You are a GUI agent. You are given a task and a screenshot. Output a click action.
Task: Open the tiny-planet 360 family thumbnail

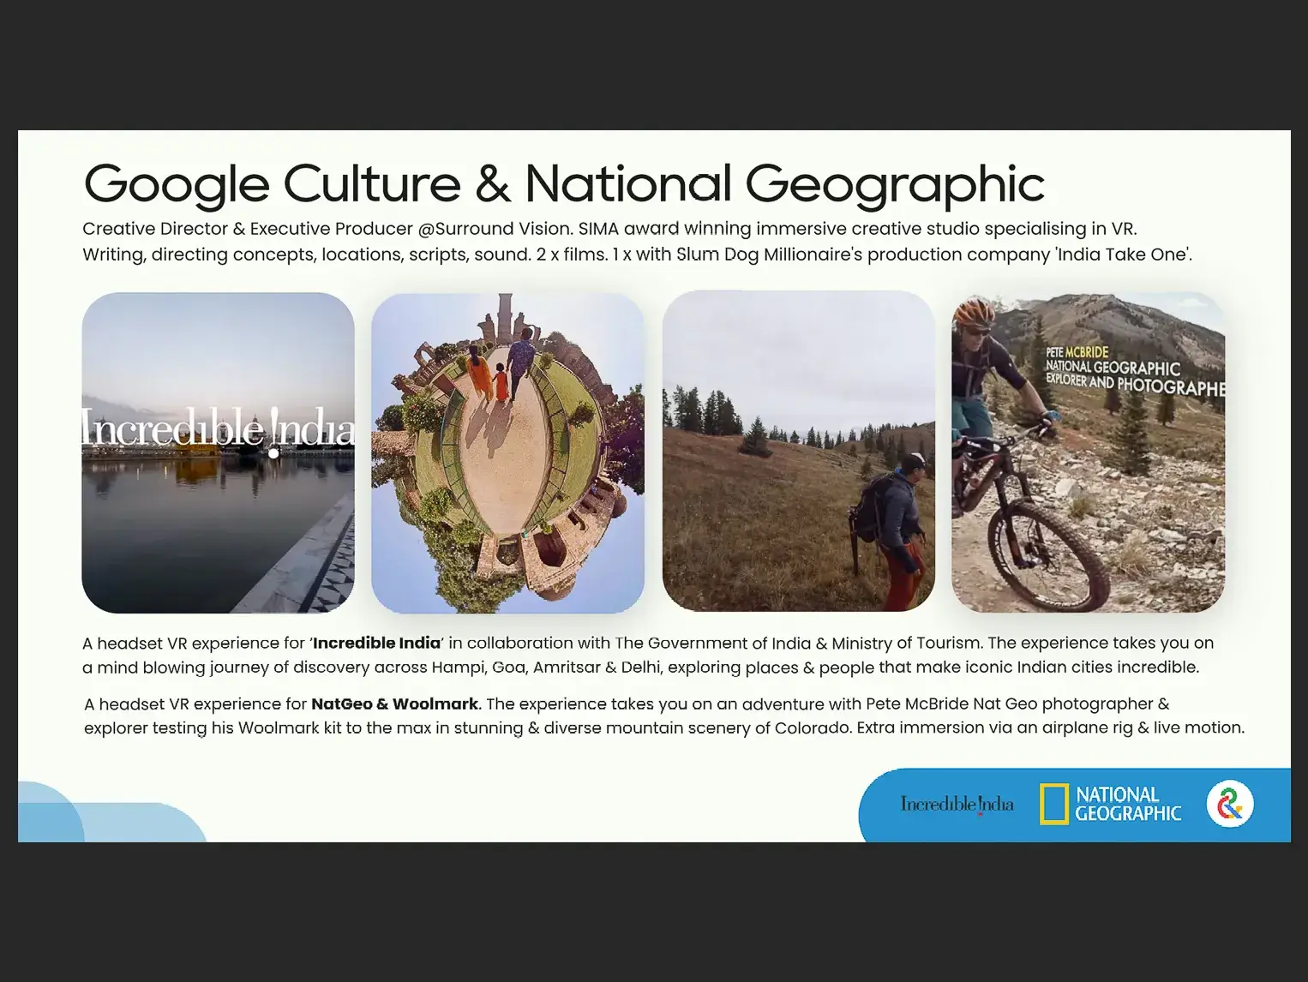coord(507,452)
